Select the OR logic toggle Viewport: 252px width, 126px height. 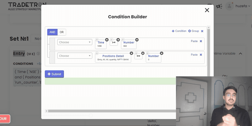click(61, 32)
